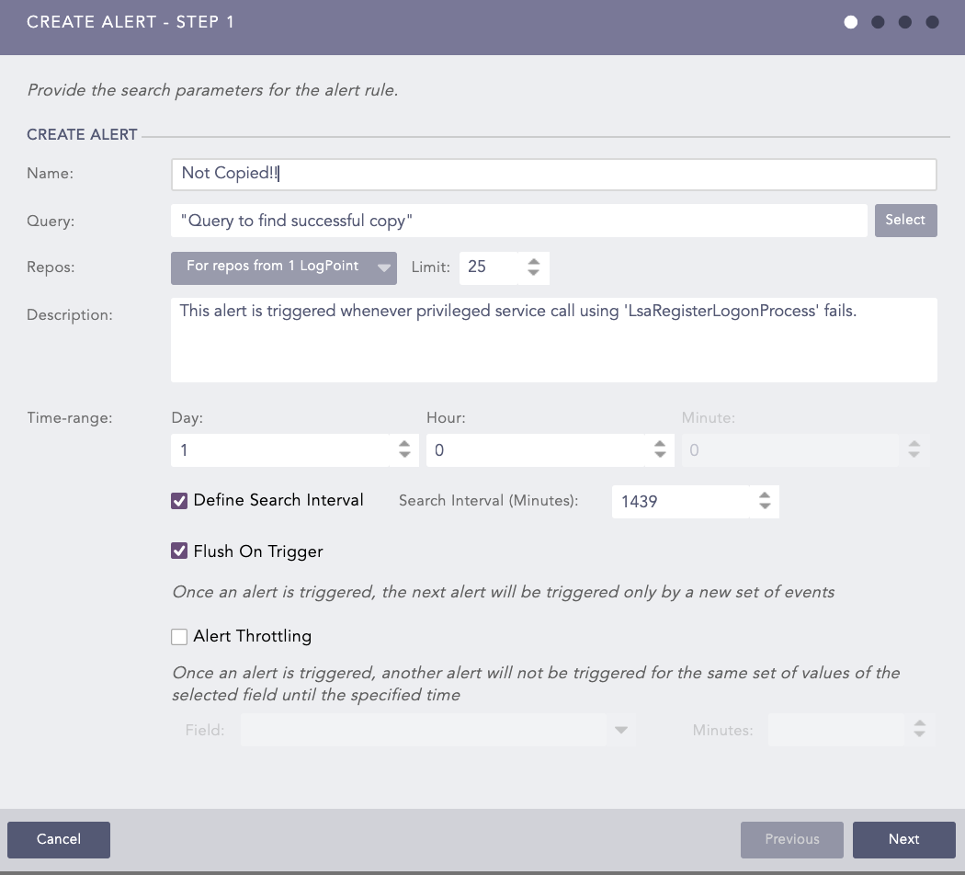Image resolution: width=965 pixels, height=875 pixels.
Task: Enable the Alert Throttling checkbox
Action: tap(180, 637)
